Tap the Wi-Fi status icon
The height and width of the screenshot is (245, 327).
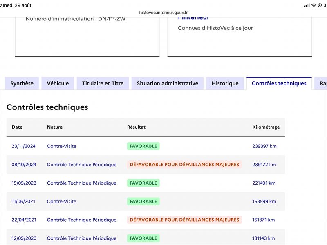pos(314,5)
